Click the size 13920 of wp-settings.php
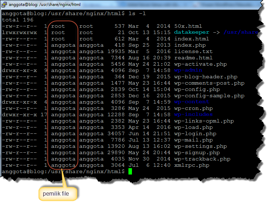 pos(116,146)
